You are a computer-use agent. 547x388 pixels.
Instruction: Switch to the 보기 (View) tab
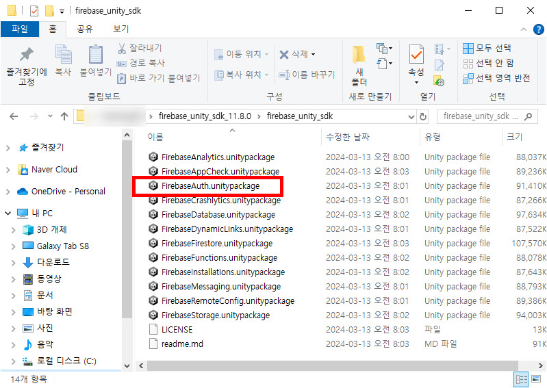click(121, 29)
